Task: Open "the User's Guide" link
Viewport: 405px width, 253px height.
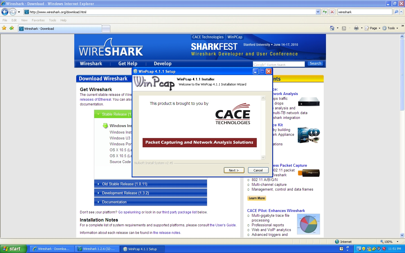Action: click(223, 225)
